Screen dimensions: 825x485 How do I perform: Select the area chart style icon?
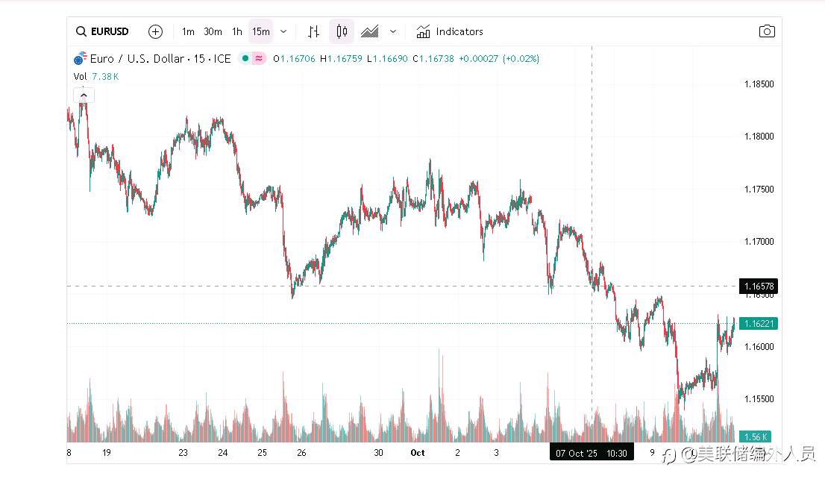click(x=369, y=31)
